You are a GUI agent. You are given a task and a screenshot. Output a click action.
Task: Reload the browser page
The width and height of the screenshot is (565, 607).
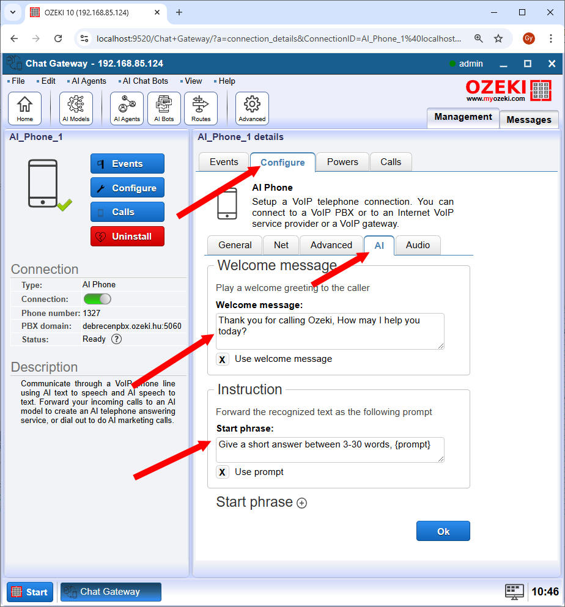(58, 39)
